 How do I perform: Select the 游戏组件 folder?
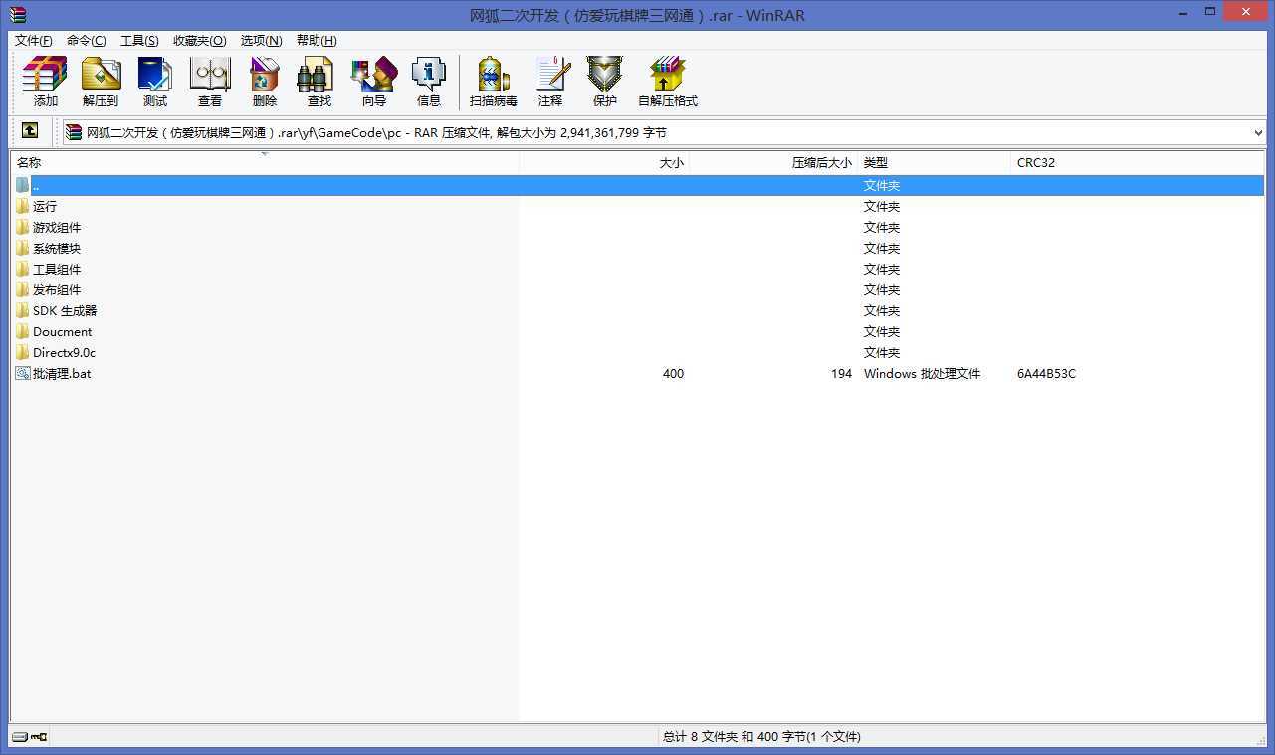(x=57, y=227)
